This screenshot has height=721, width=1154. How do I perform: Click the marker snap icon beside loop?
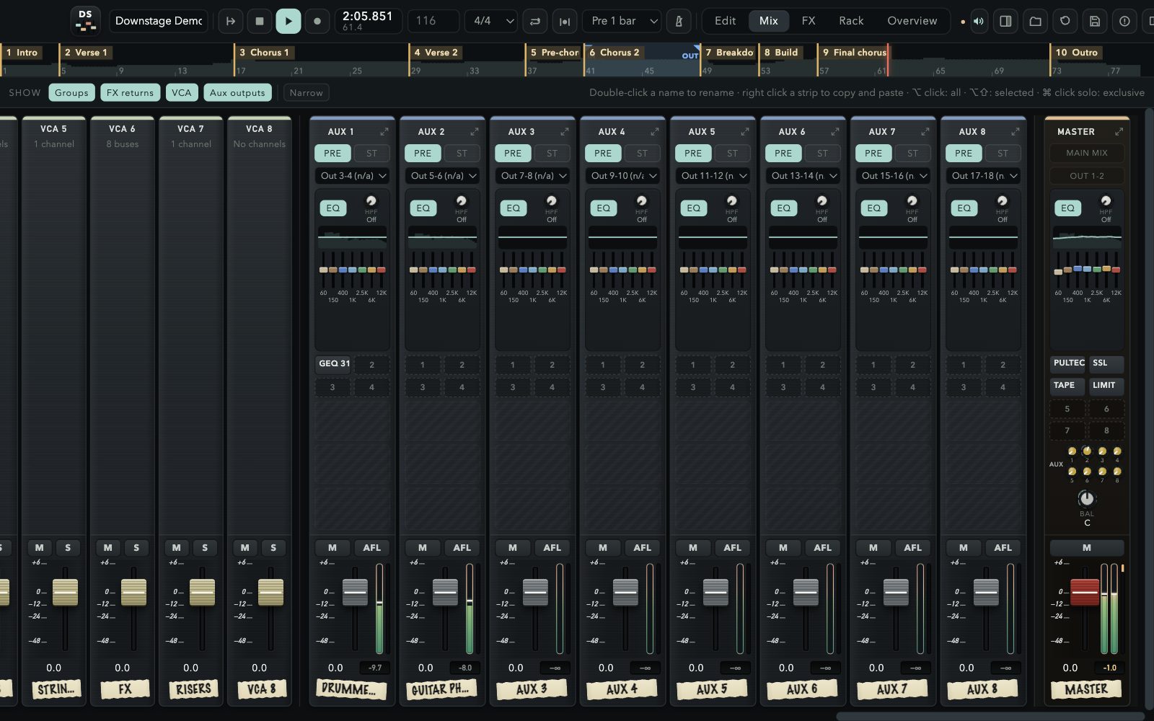pos(565,21)
